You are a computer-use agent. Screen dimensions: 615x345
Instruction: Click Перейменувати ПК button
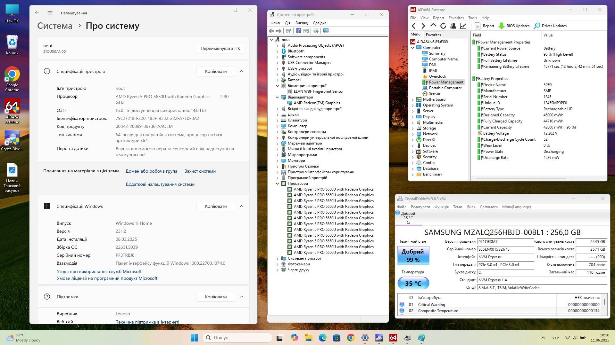click(x=220, y=48)
